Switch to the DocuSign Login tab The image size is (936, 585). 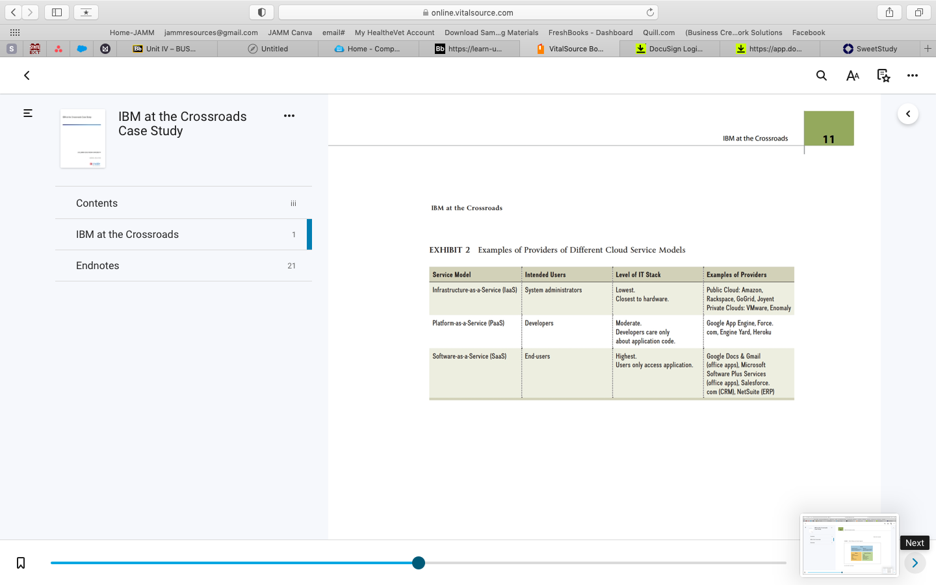tap(669, 49)
